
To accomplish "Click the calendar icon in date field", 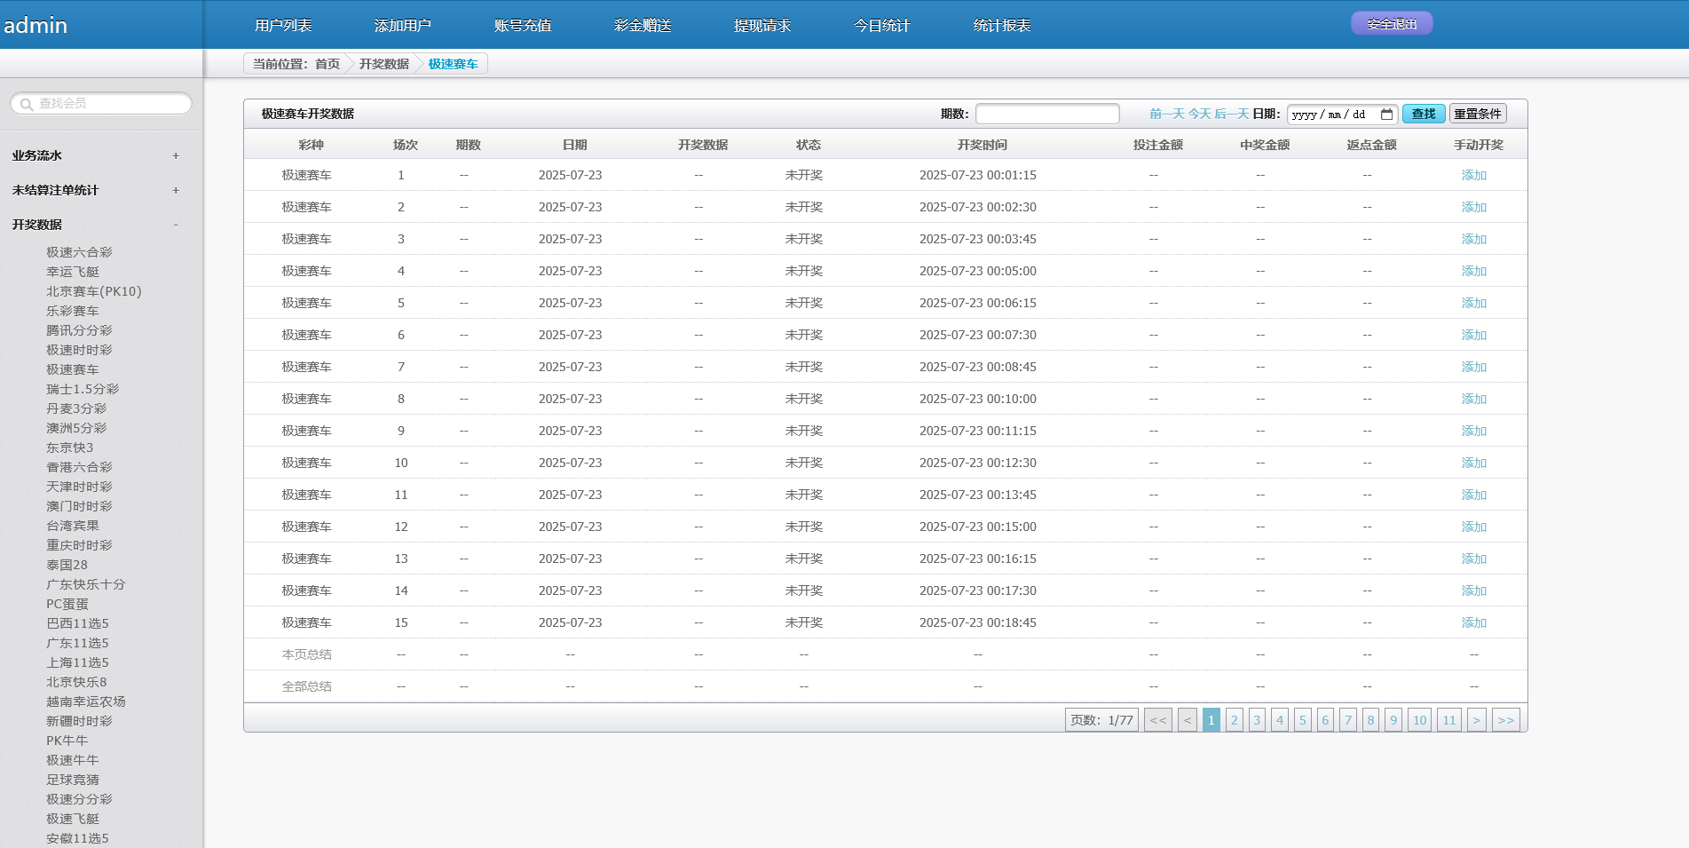I will pos(1386,115).
